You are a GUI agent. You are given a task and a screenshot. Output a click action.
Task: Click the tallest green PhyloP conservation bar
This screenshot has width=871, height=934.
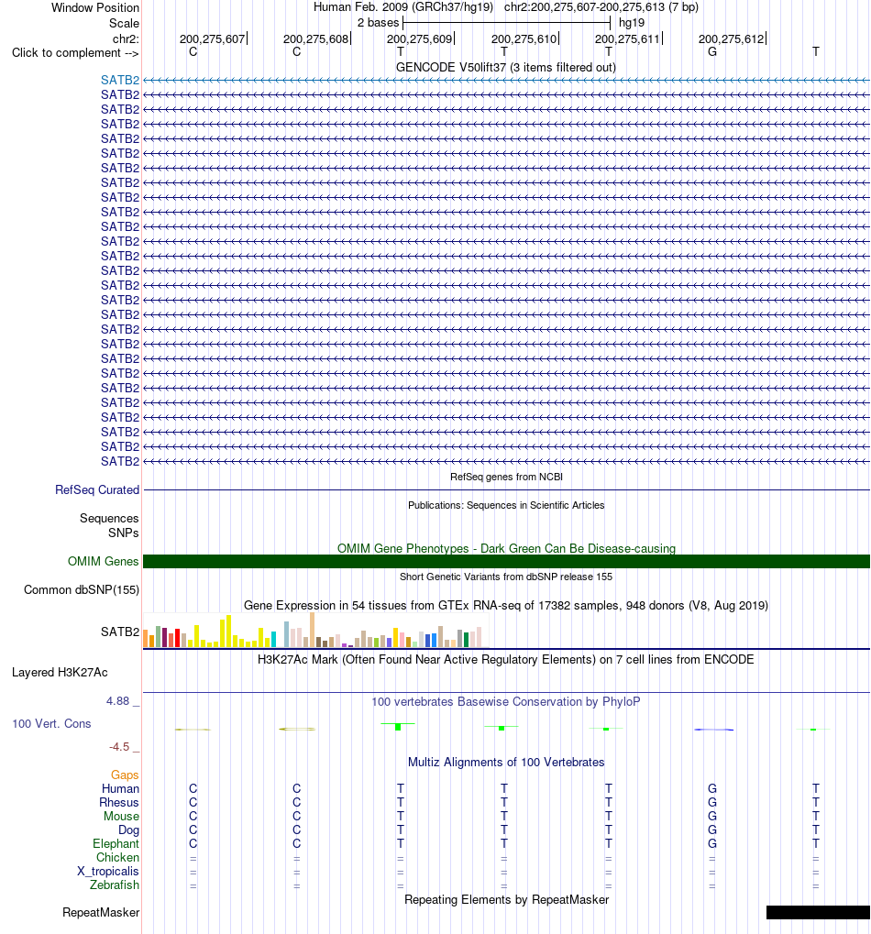pyautogui.click(x=398, y=726)
